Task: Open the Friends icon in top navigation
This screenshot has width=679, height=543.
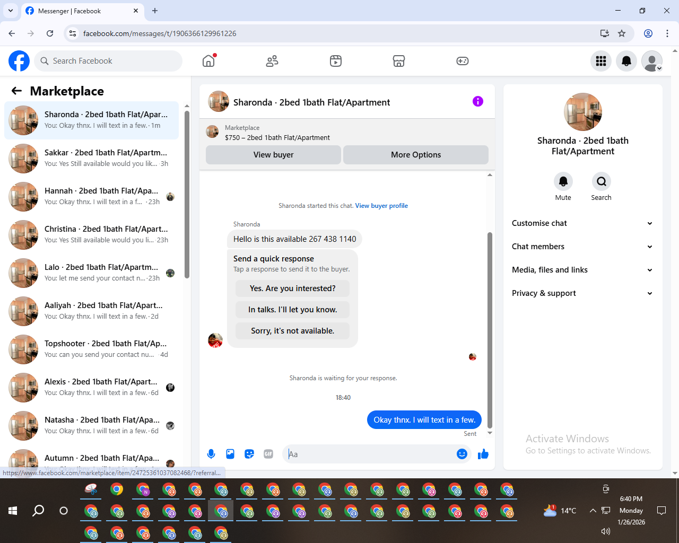Action: pyautogui.click(x=272, y=61)
